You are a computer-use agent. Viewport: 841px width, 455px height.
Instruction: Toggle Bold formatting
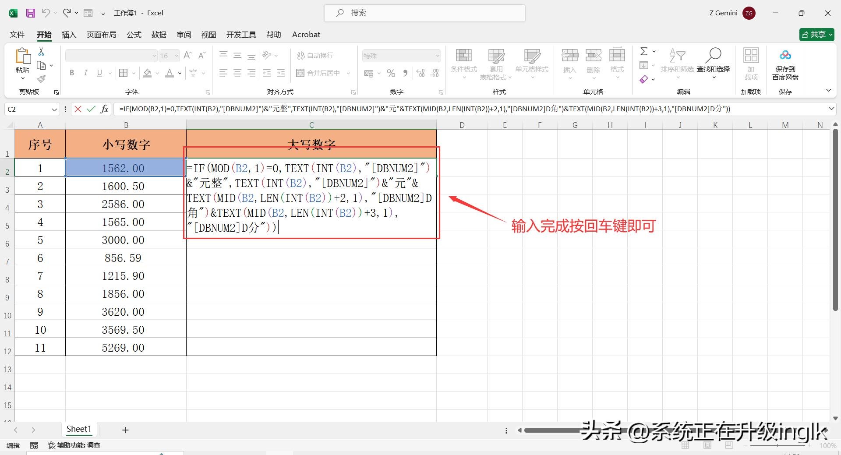pyautogui.click(x=72, y=73)
